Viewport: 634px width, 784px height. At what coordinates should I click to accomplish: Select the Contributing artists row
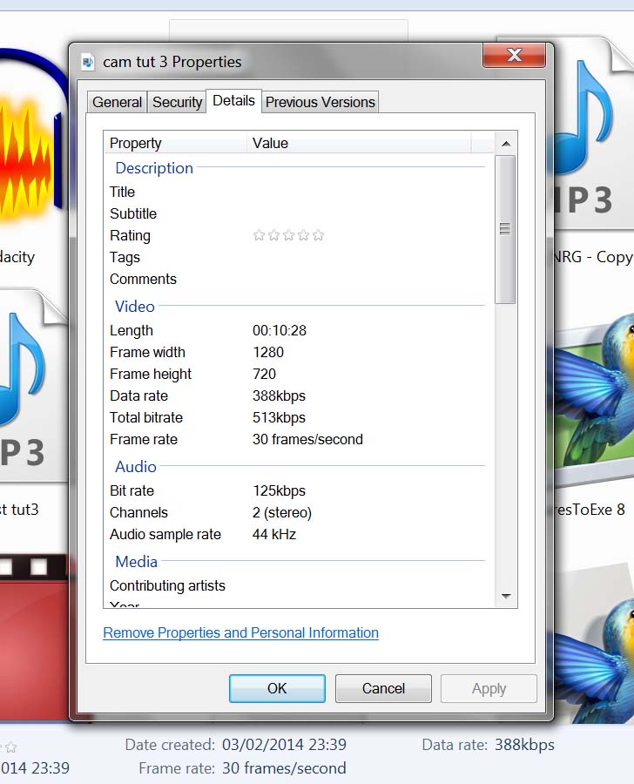pos(299,585)
